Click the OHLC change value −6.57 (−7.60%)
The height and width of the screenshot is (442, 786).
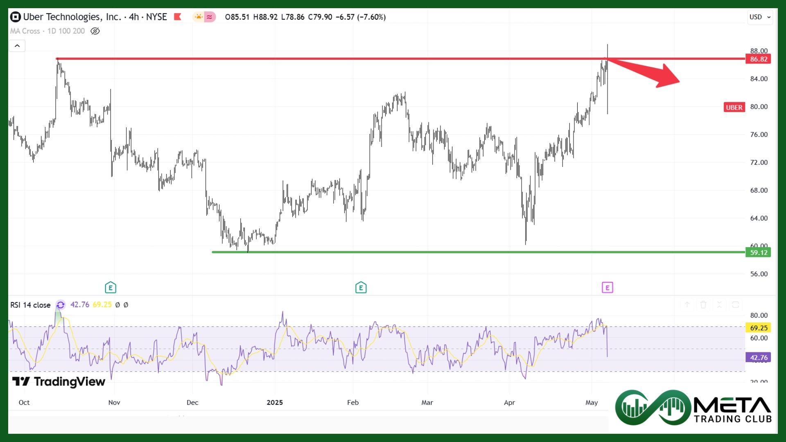point(361,17)
